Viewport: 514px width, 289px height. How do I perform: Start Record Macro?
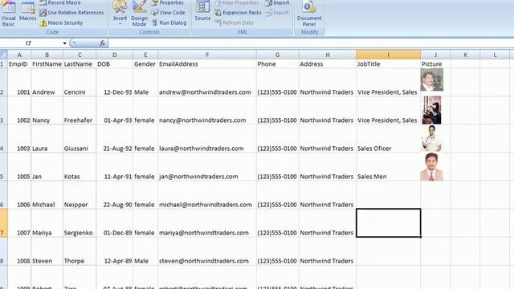point(60,2)
